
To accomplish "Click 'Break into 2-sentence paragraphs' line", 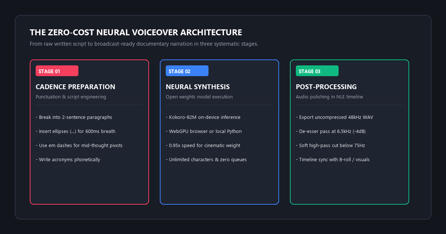I will (74, 117).
